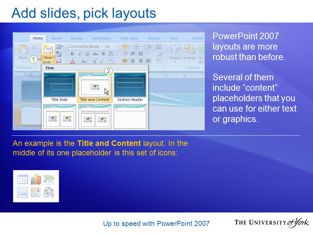This screenshot has height=235, width=313.
Task: Click the Center text alignment icon
Action: tap(133, 61)
